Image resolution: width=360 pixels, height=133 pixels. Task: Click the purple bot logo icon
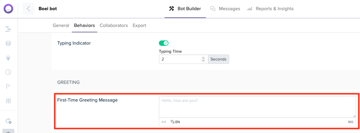point(8,9)
